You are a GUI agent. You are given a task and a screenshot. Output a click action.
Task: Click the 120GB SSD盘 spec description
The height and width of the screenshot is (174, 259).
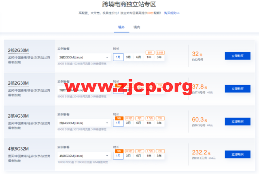[83, 162]
